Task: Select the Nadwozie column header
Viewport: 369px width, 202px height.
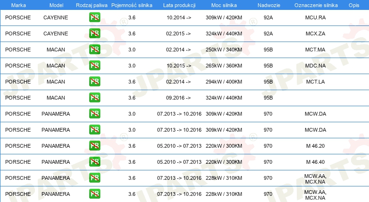Action: point(269,5)
